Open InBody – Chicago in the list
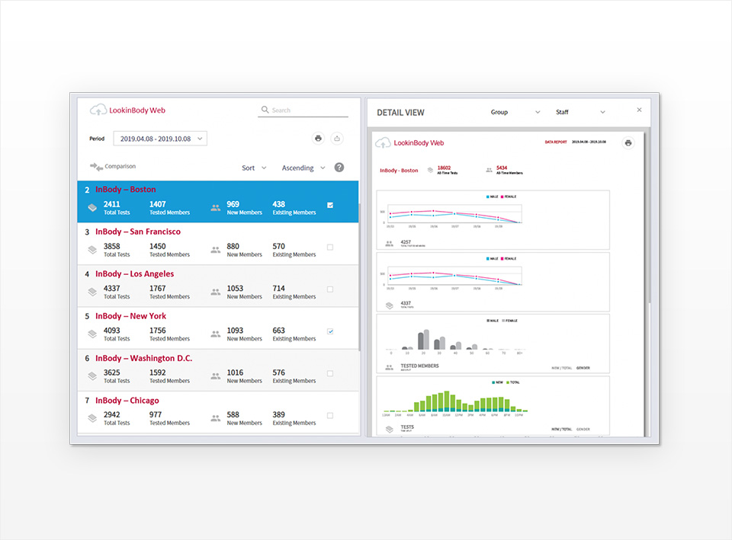Viewport: 732px width, 540px height. (217, 412)
